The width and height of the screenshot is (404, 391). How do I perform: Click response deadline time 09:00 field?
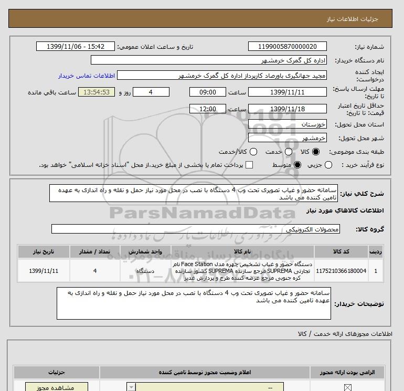tap(208, 92)
